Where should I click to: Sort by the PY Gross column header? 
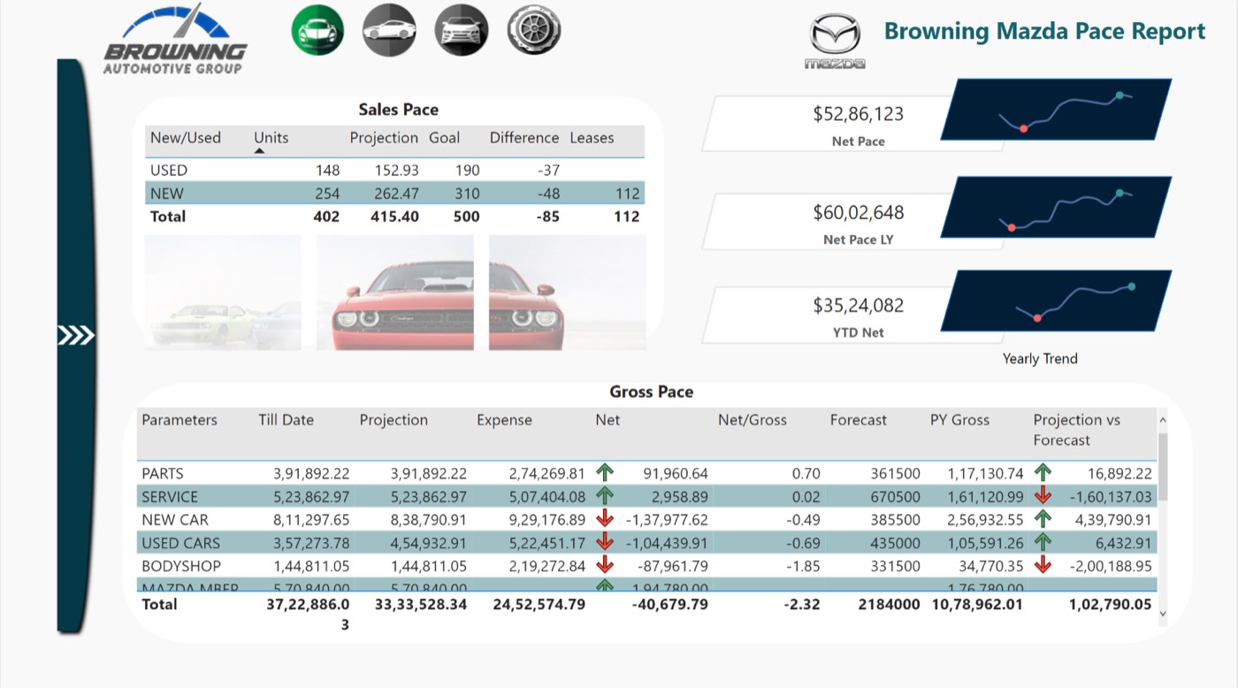pos(959,420)
